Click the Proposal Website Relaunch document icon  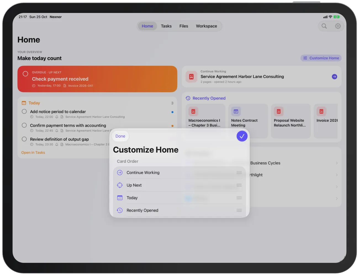coord(279,111)
